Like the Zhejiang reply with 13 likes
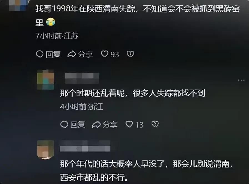Screen dimensions: 249x184 pyautogui.click(x=129, y=124)
